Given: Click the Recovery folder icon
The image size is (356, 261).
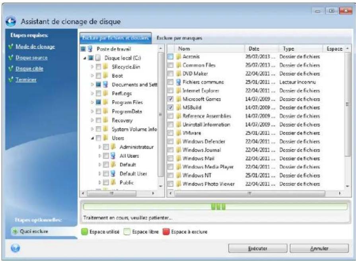Looking at the screenshot, I should (105, 120).
